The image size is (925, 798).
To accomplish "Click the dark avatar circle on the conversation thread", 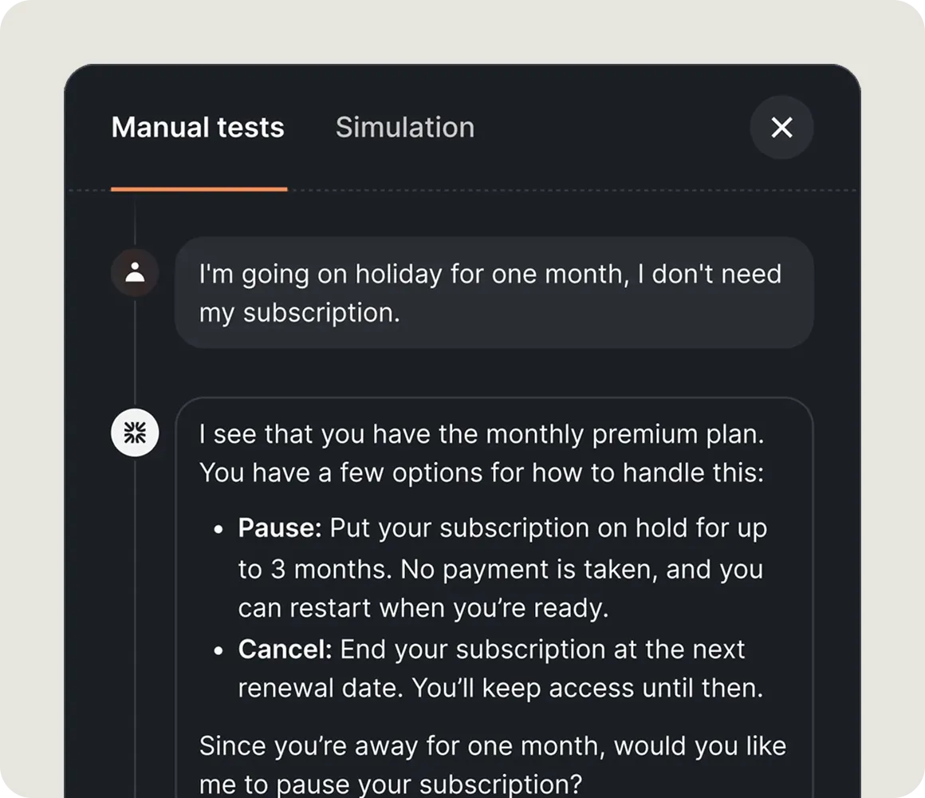I will pyautogui.click(x=135, y=273).
